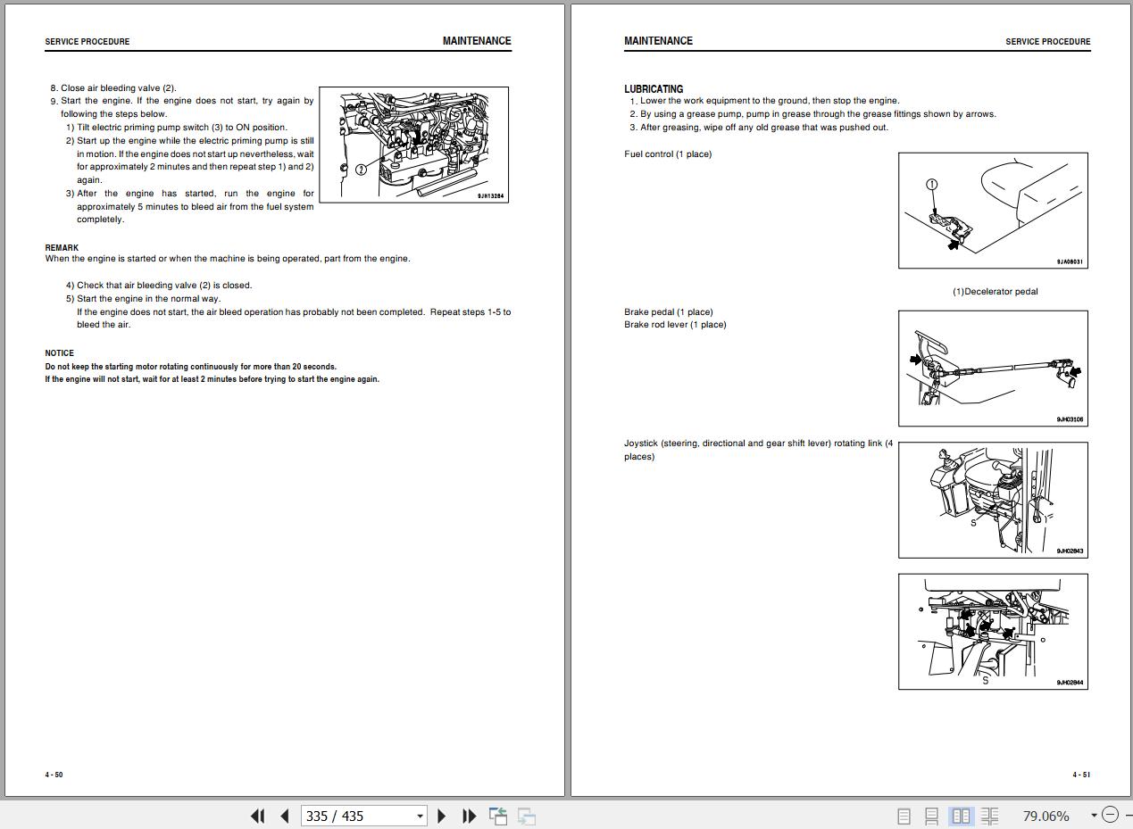
Task: Click page number '4 - 50' footer
Action: click(x=54, y=775)
